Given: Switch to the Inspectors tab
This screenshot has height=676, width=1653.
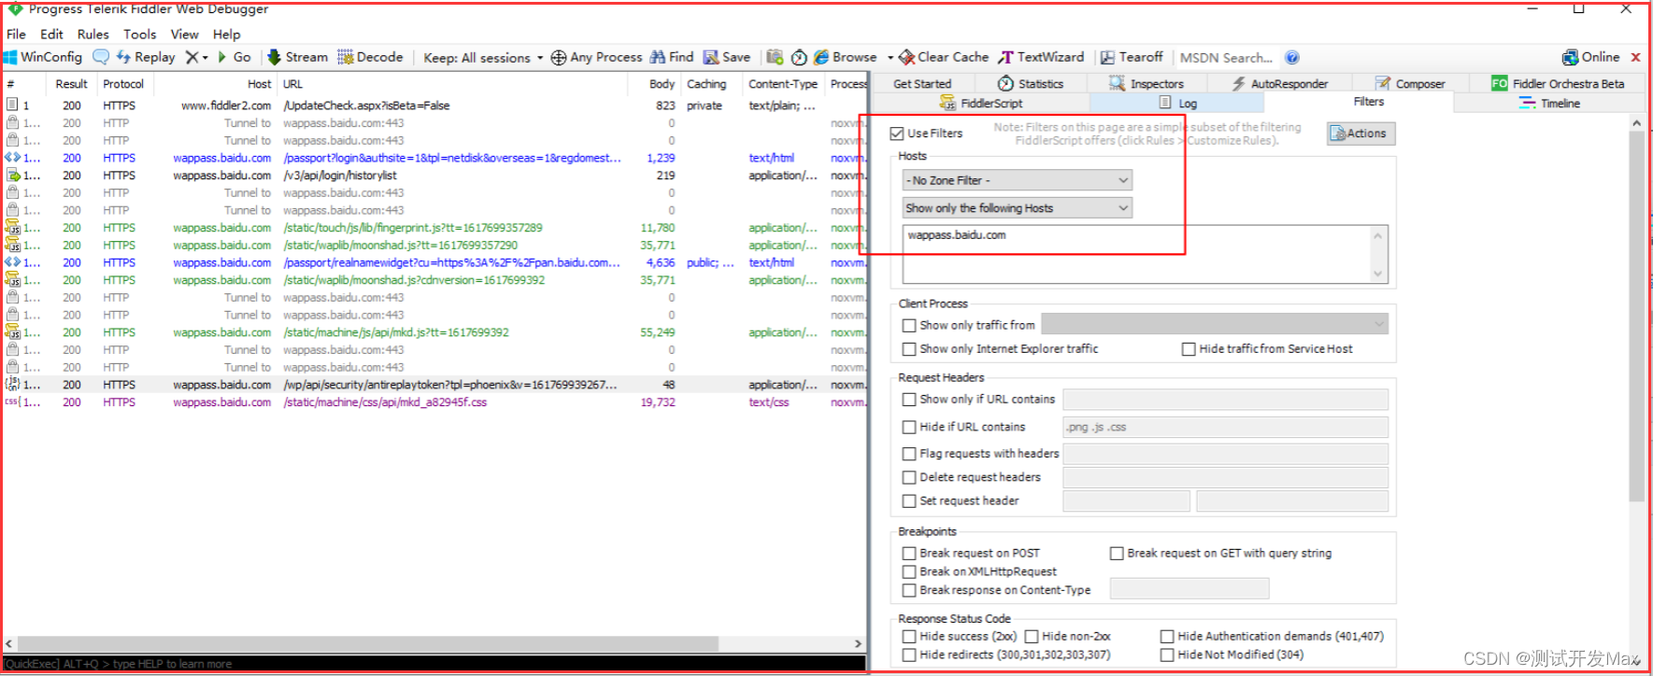Looking at the screenshot, I should [1147, 83].
